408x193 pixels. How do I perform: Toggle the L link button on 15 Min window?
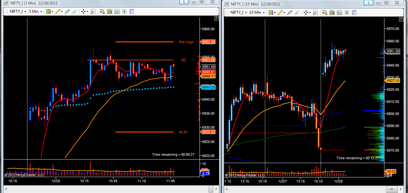click(368, 3)
